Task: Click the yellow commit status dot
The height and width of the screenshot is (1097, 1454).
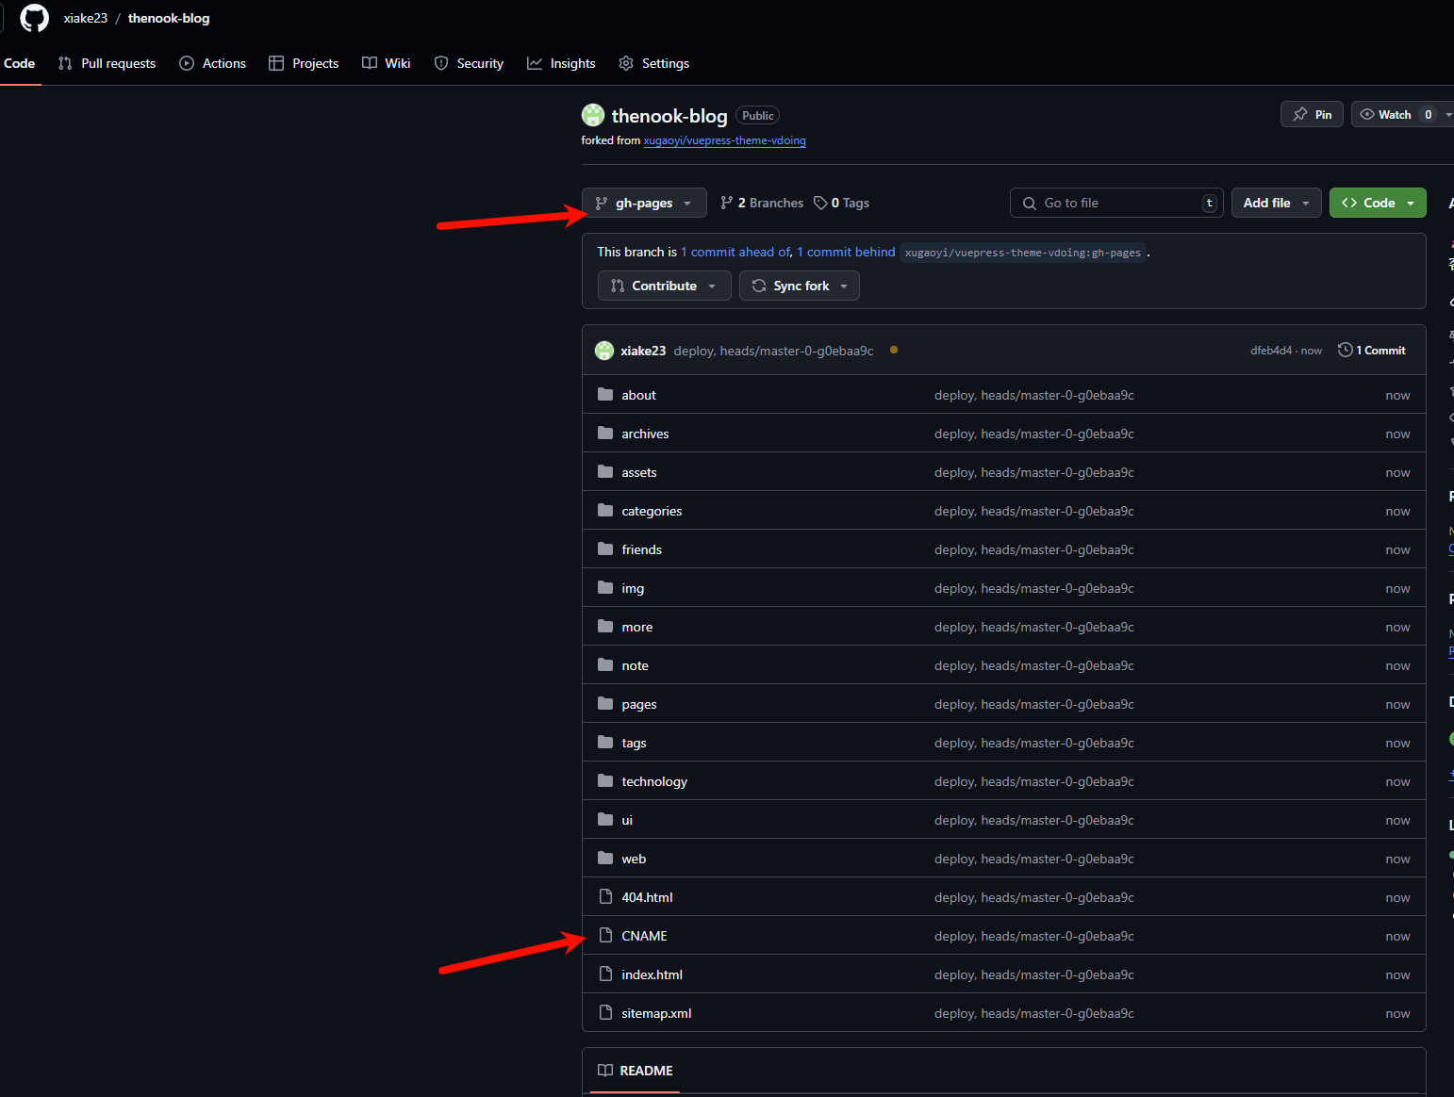Action: (894, 350)
